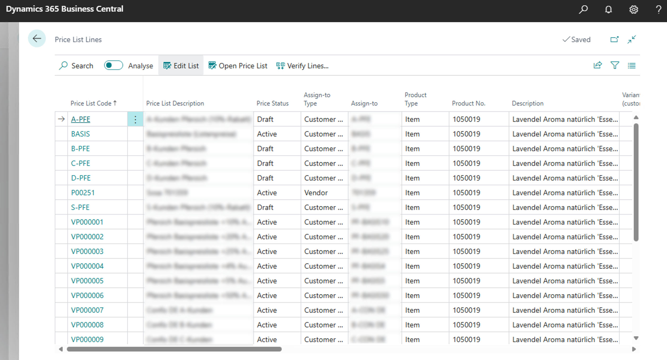This screenshot has width=667, height=360.
Task: Open the settings gear
Action: (634, 10)
